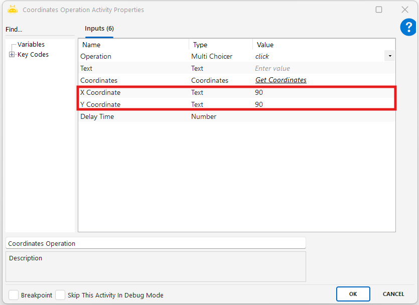Open the Operation dropdown arrow

[389, 56]
